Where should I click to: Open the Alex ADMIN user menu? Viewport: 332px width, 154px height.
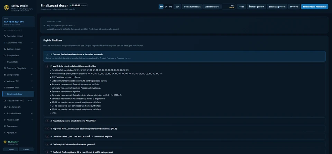point(228,7)
